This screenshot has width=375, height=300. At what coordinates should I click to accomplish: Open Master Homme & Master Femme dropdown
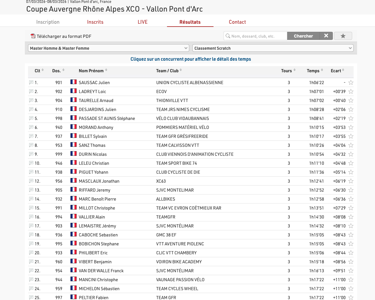108,48
